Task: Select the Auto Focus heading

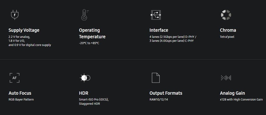Action: tap(20, 93)
